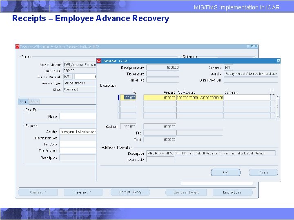This screenshot has width=294, height=220.
Task: Click the Tax Amount field in Distributions dialog
Action: point(163,74)
